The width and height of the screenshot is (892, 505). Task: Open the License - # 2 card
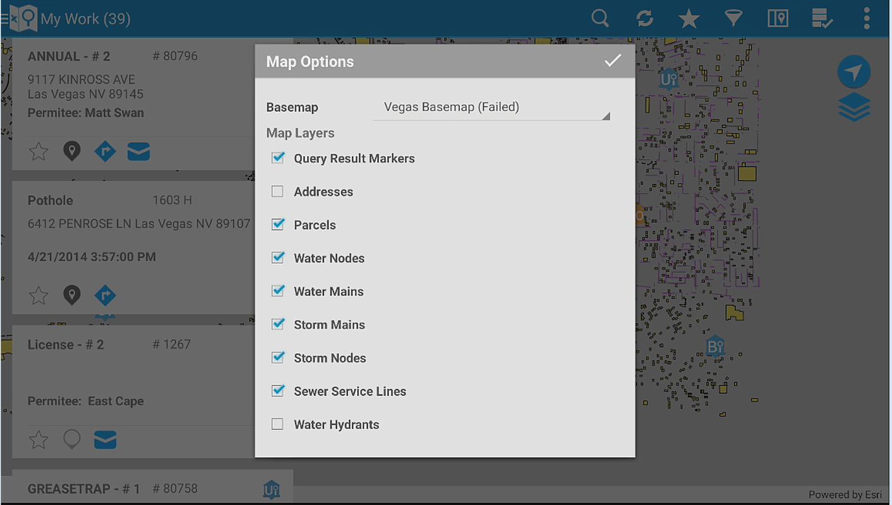coord(133,391)
